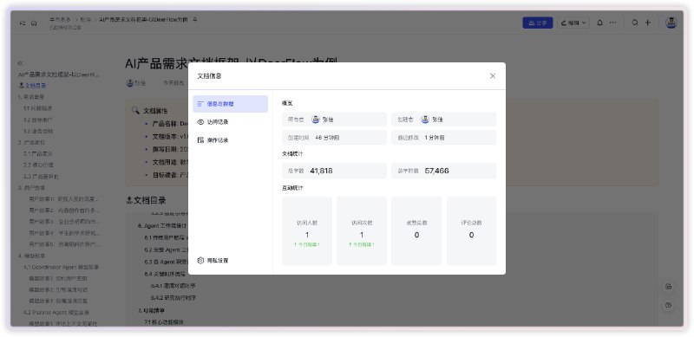
Task: Jump to outline item 用户故事5
Action: click(64, 244)
